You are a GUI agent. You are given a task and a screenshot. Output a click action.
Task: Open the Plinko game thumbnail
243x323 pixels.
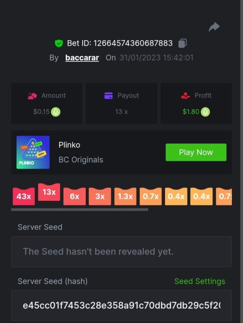tap(33, 152)
